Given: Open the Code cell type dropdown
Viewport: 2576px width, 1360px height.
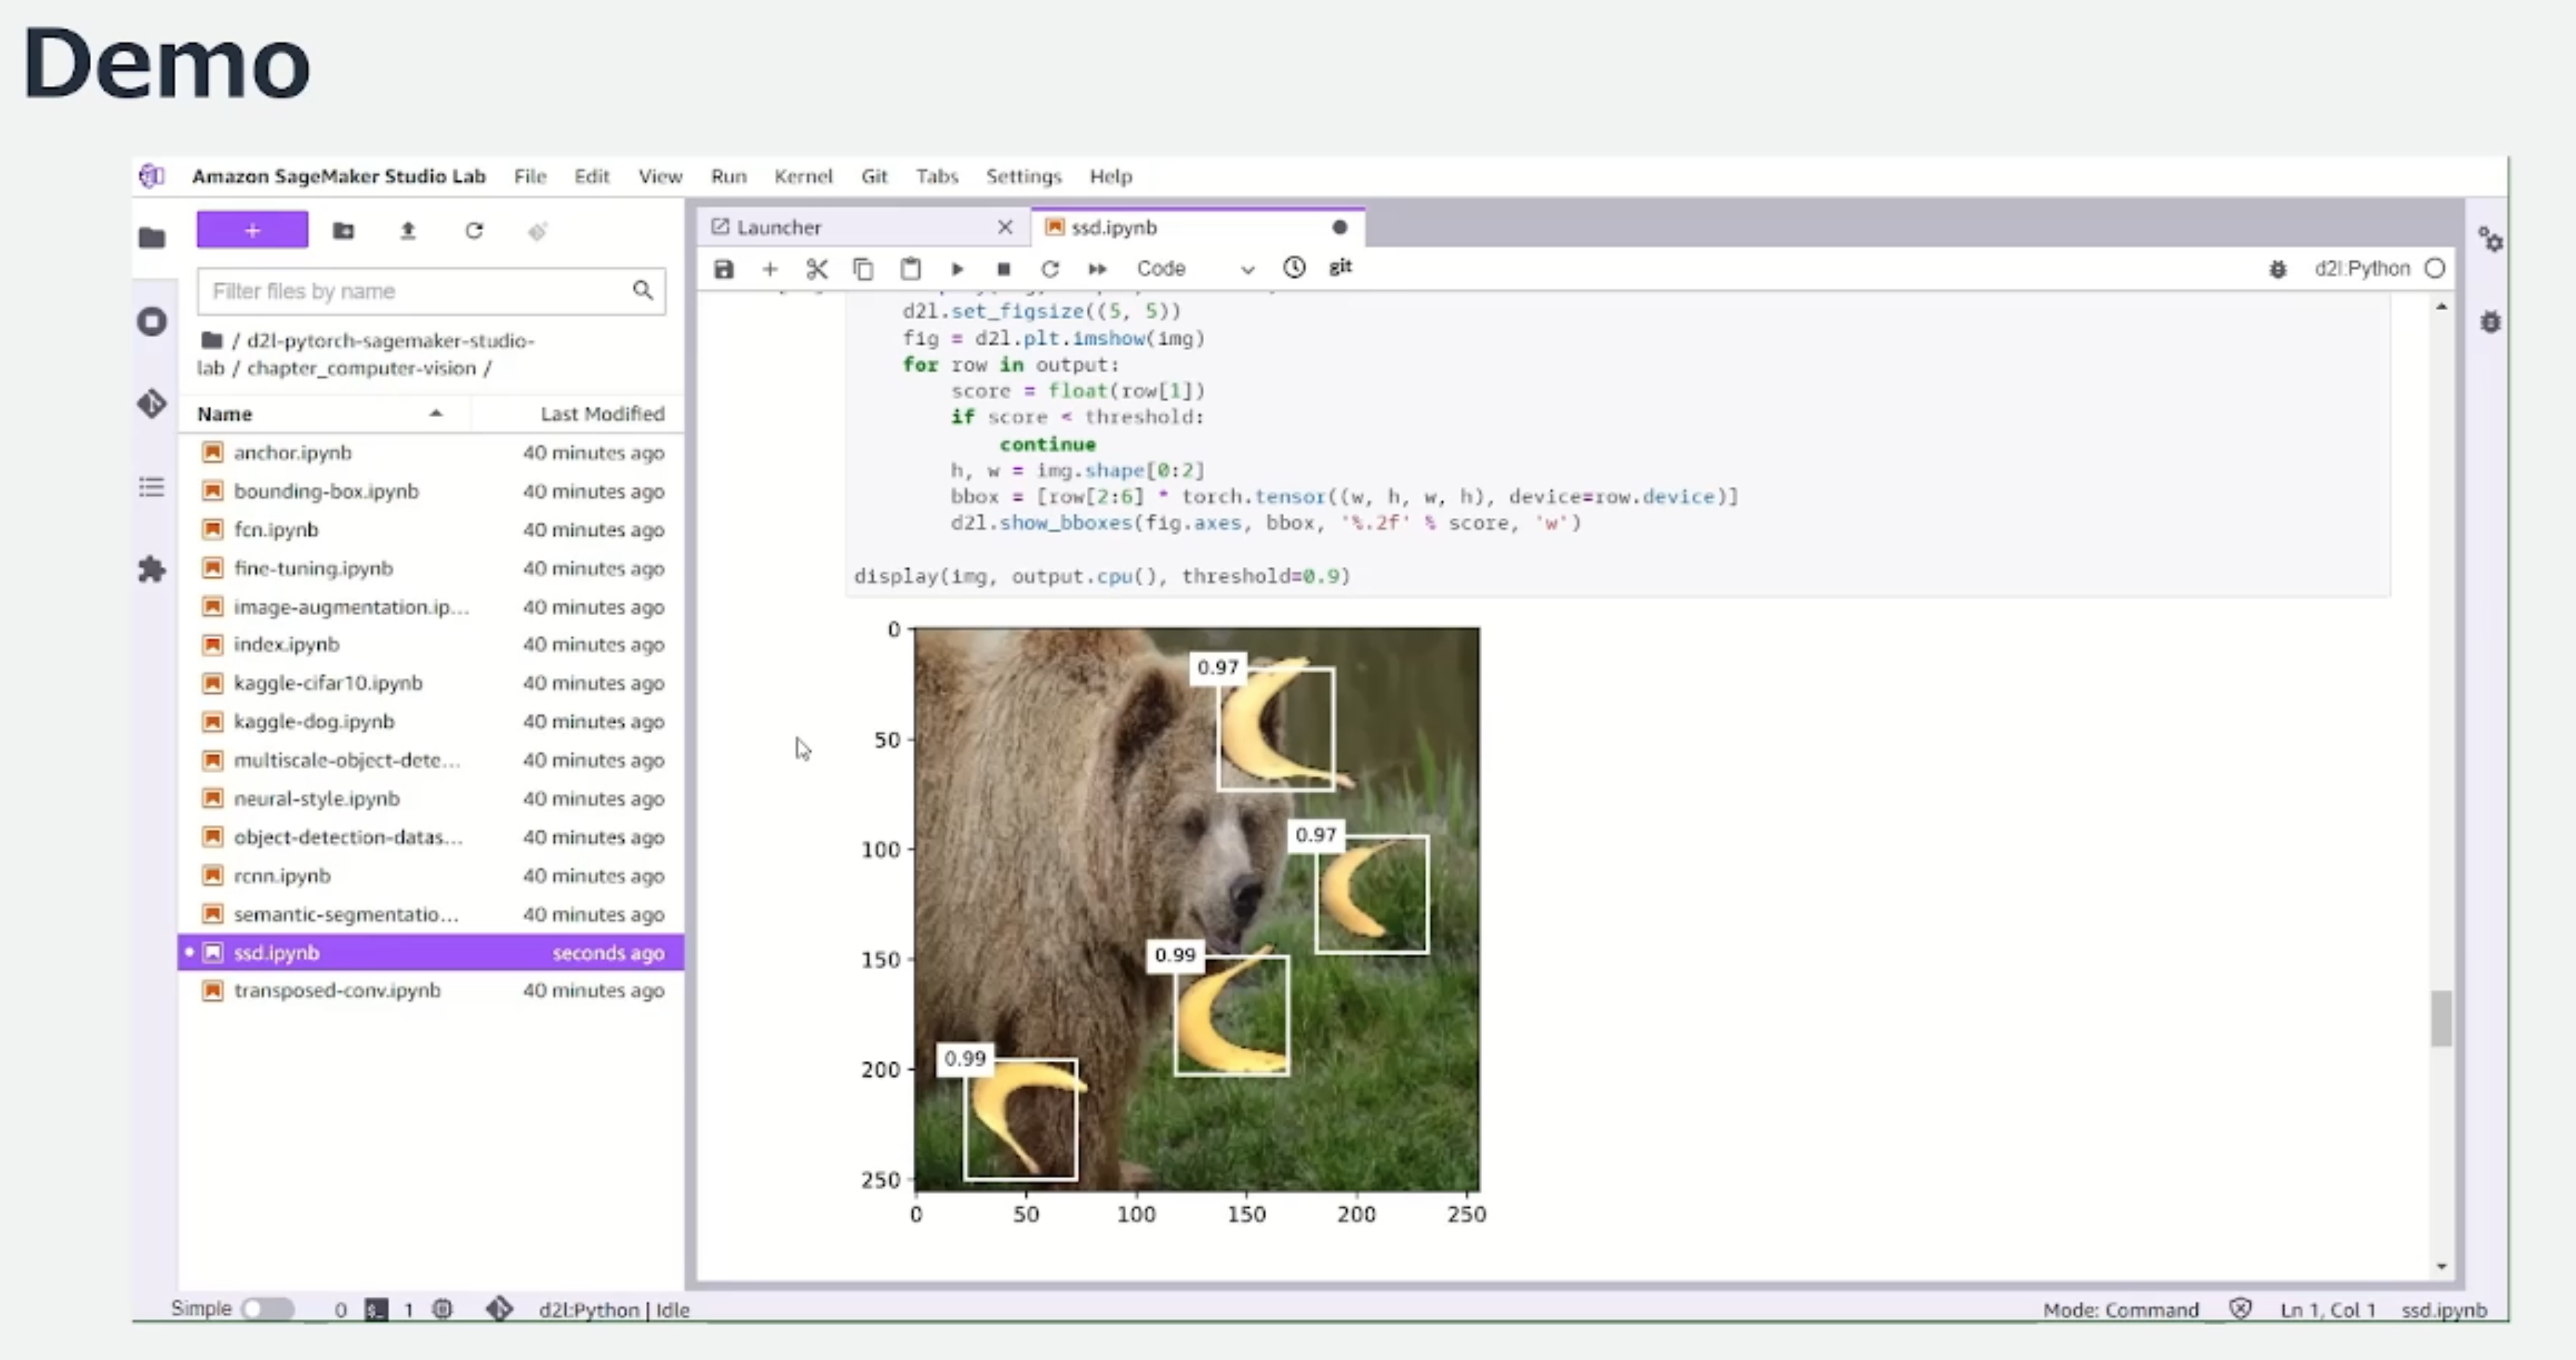Looking at the screenshot, I should click(1194, 269).
